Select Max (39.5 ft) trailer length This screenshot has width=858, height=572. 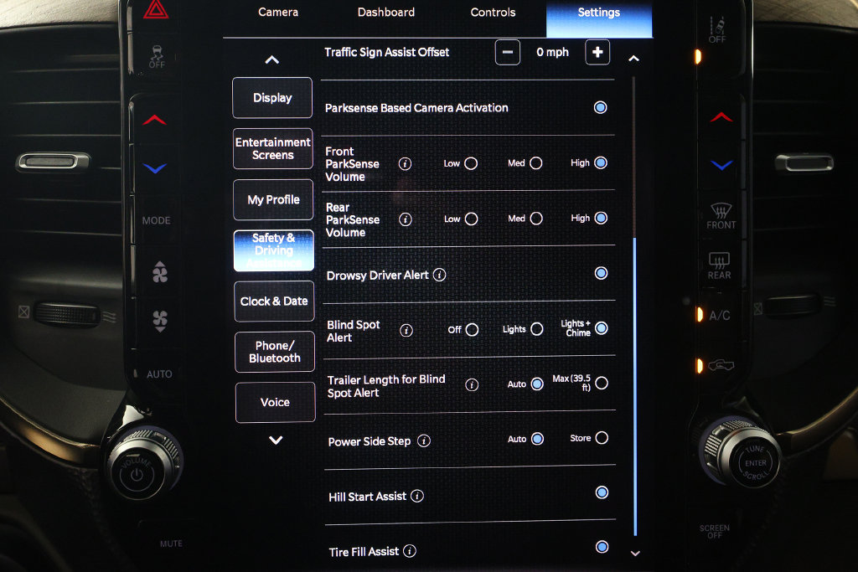(x=602, y=383)
